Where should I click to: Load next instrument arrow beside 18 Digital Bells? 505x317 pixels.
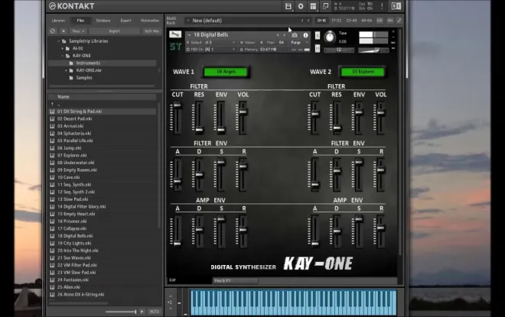click(284, 35)
